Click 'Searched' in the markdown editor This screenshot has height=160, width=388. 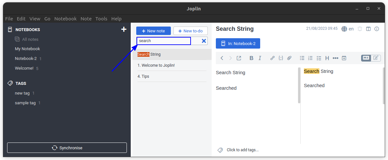(x=226, y=88)
